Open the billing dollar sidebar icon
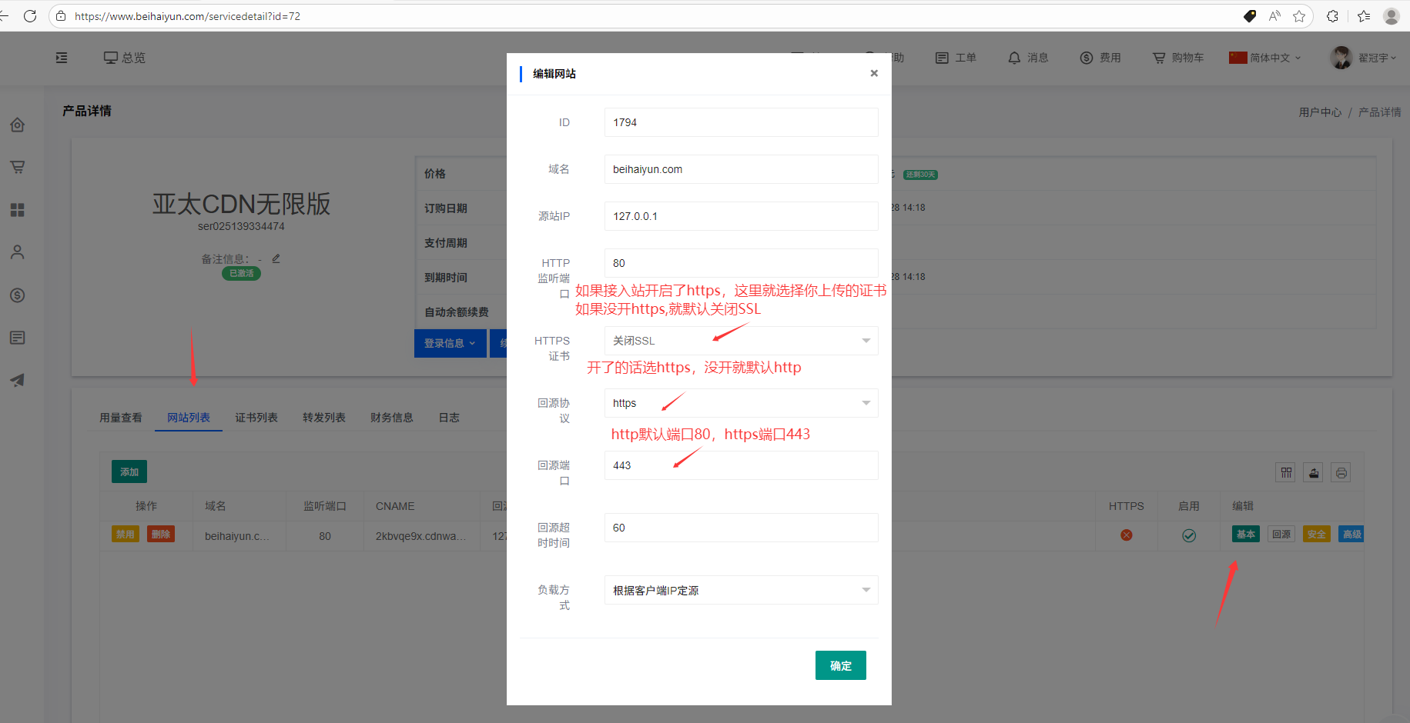The image size is (1410, 723). click(18, 295)
